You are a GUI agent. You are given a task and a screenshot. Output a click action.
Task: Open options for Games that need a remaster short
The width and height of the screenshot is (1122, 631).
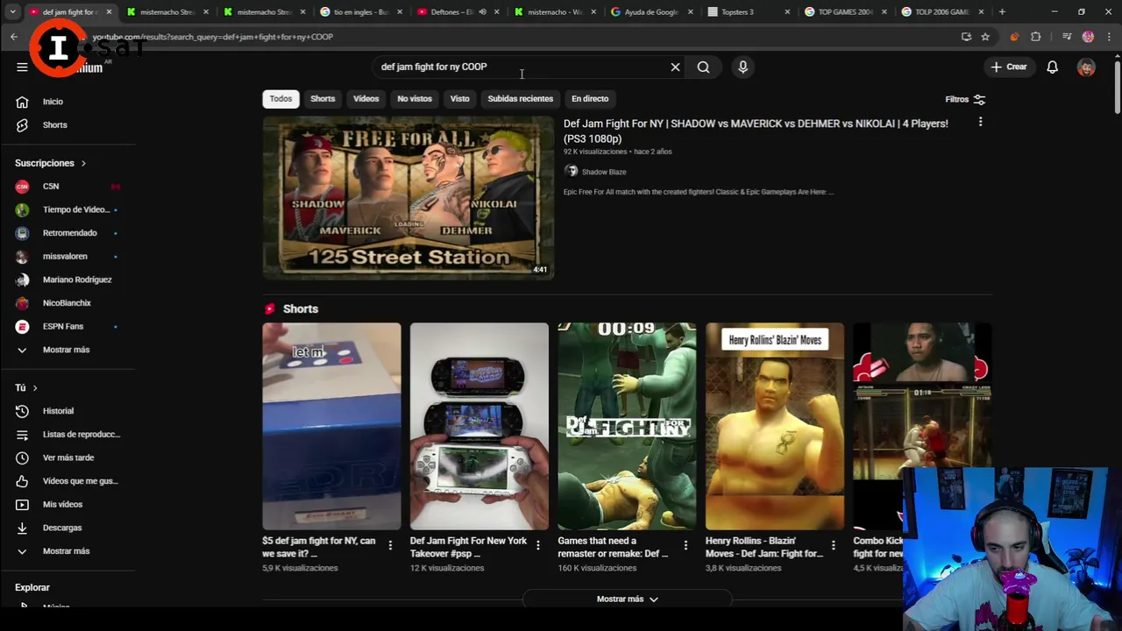[x=685, y=545]
